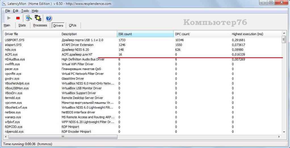Sort by DPC count column header
Image resolution: width=290 pixels, height=148 pixels.
201,34
